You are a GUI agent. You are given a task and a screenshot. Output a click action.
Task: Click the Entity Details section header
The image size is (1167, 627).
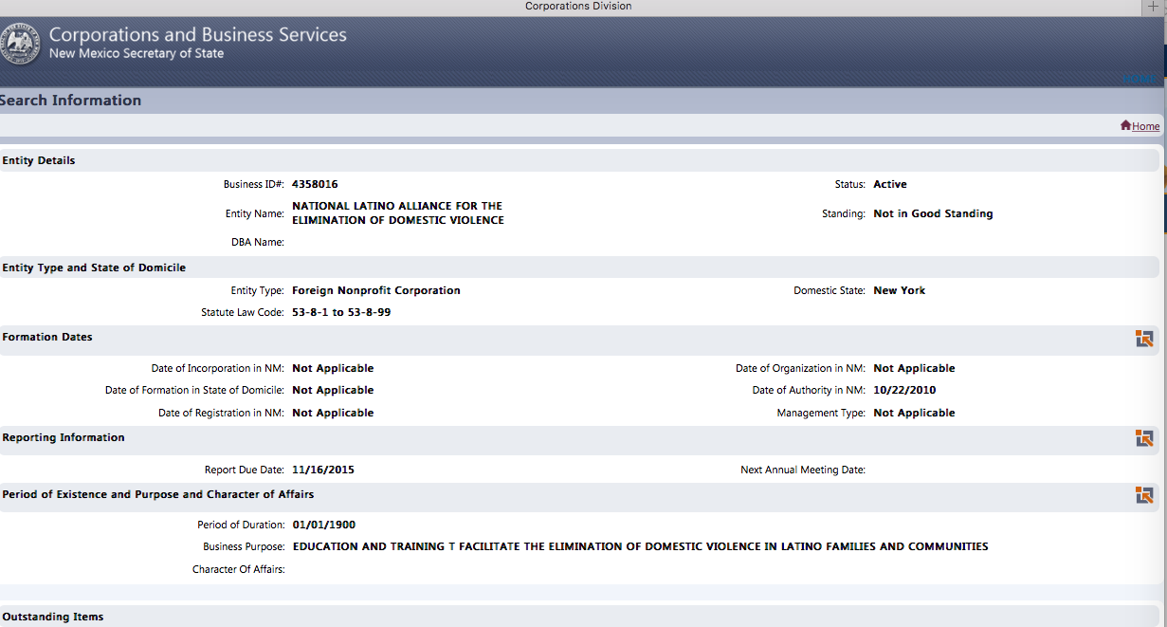(39, 160)
